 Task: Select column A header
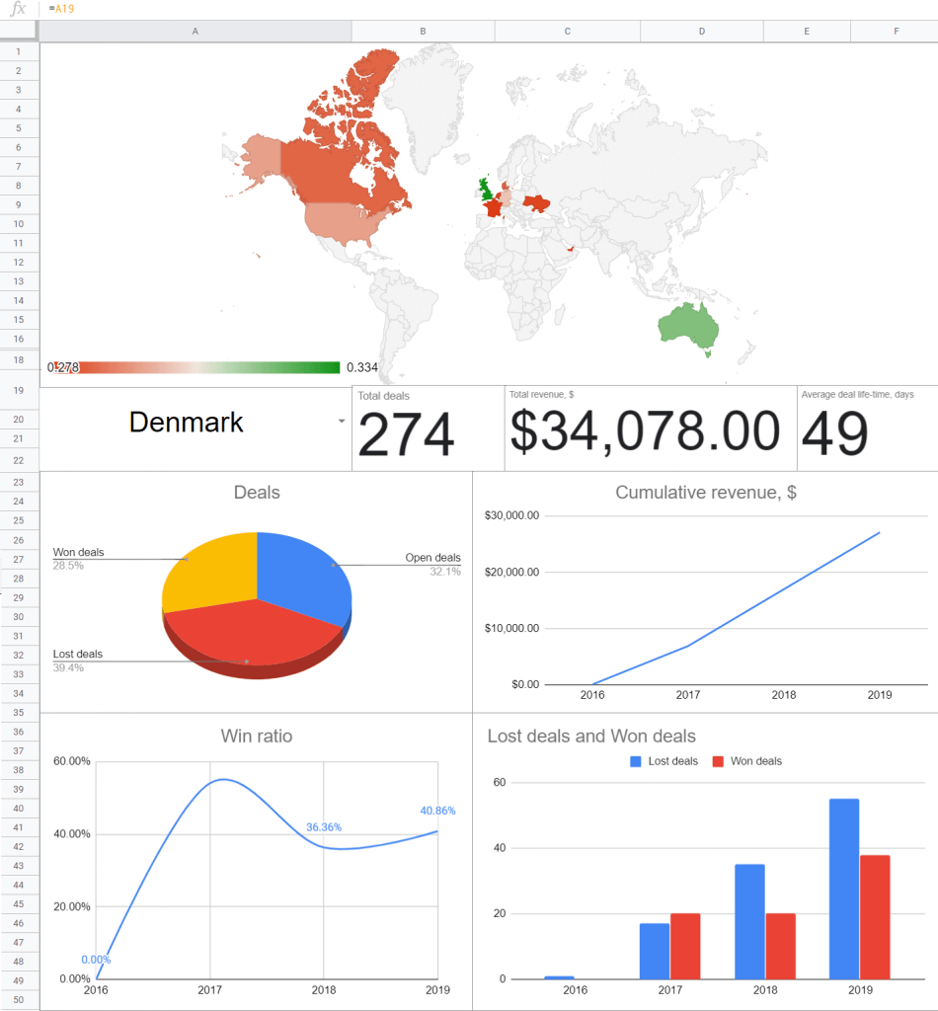coord(195,32)
